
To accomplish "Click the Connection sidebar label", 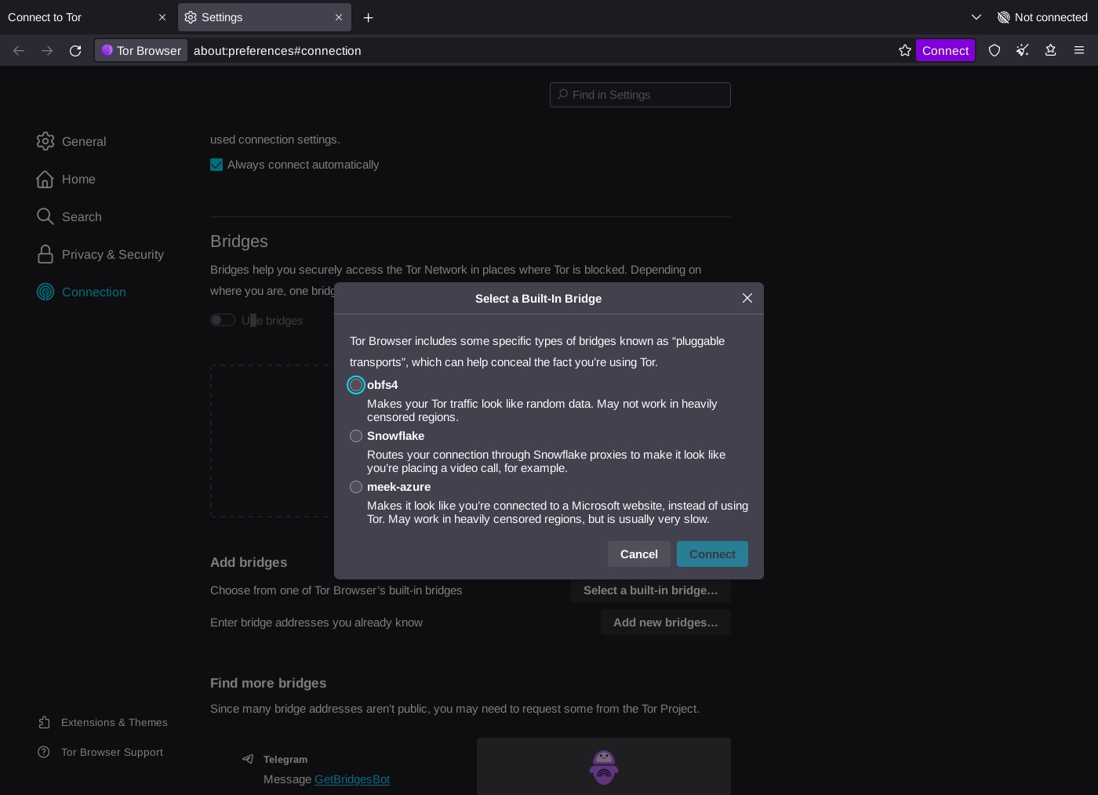I will [94, 292].
